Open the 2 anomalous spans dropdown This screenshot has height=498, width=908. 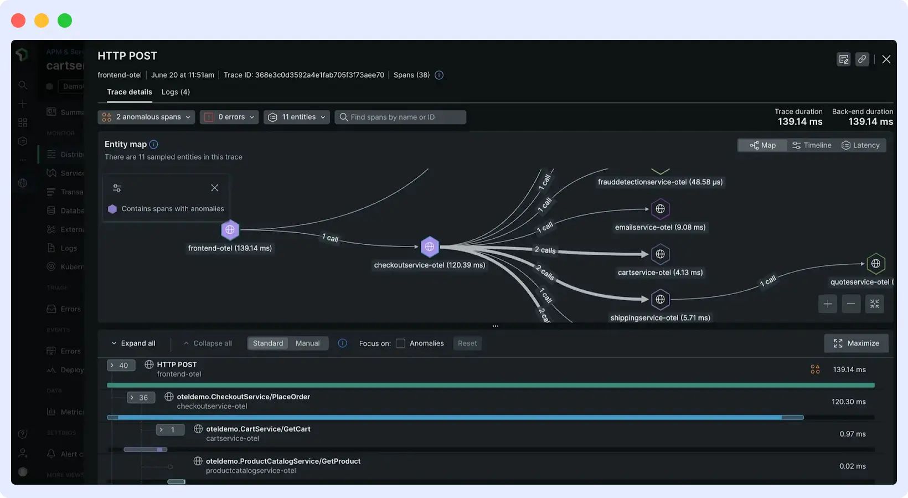pos(146,117)
